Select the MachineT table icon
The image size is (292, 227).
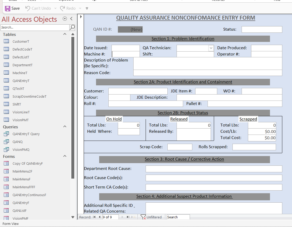[6, 73]
